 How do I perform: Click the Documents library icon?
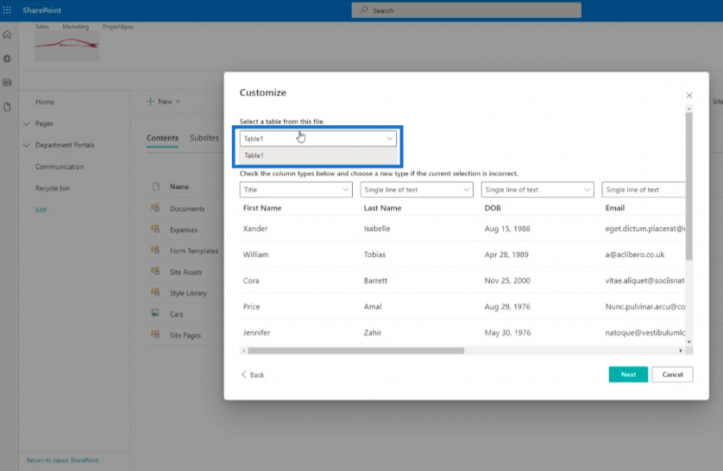[x=155, y=208]
